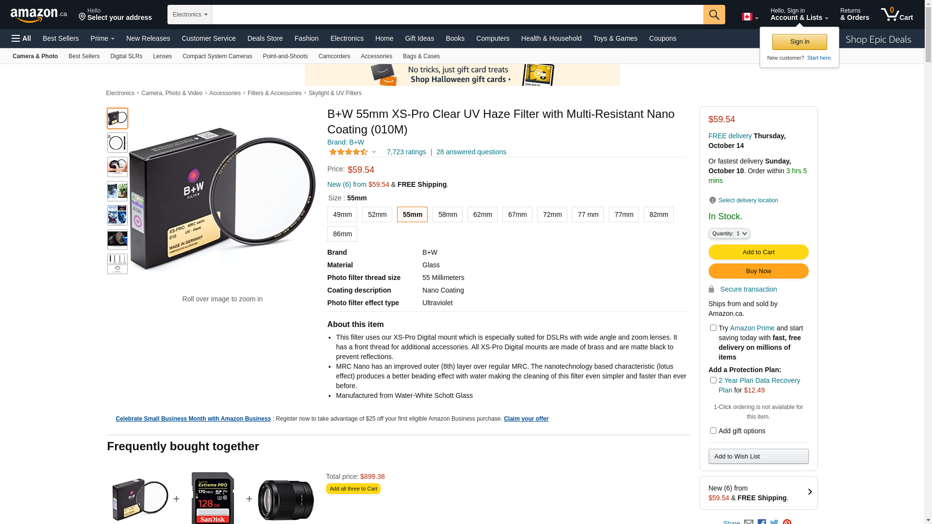Click the Add to Cart button

(758, 252)
